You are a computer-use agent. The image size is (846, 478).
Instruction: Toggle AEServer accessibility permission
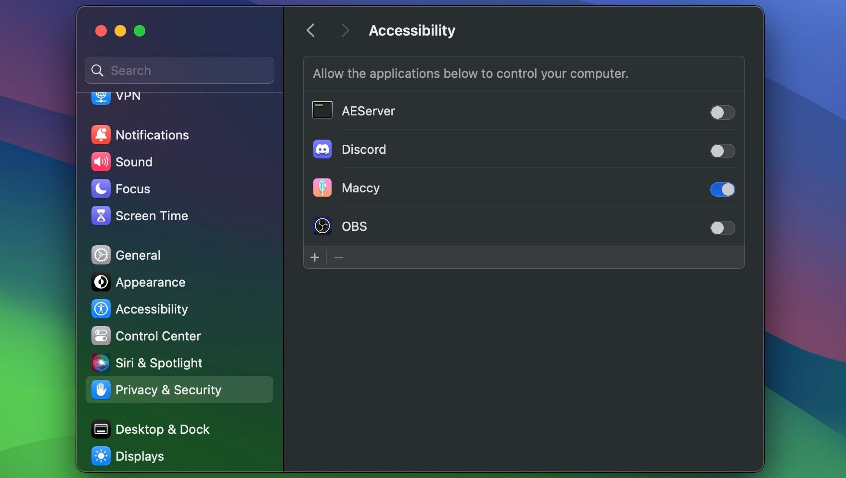[722, 113]
